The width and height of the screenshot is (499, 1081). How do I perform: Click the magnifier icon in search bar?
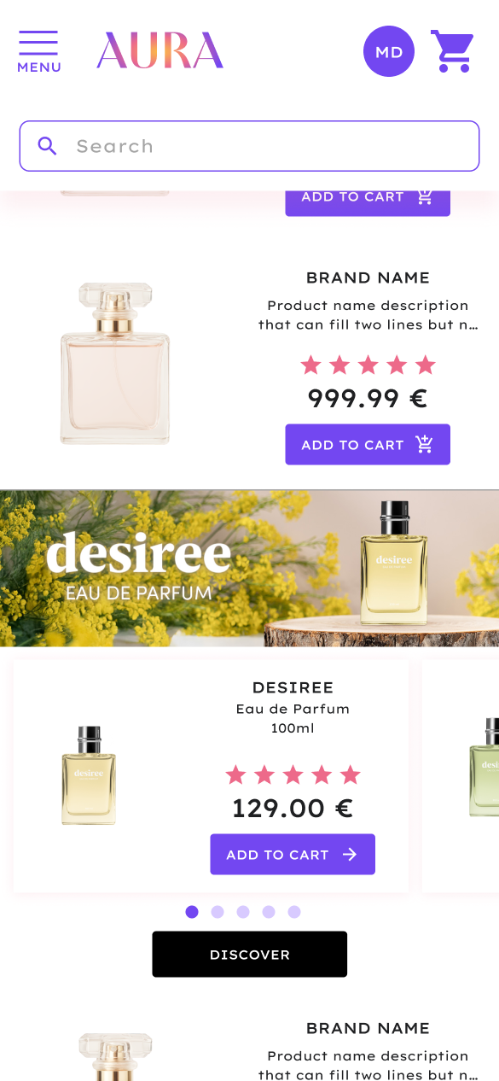[48, 146]
